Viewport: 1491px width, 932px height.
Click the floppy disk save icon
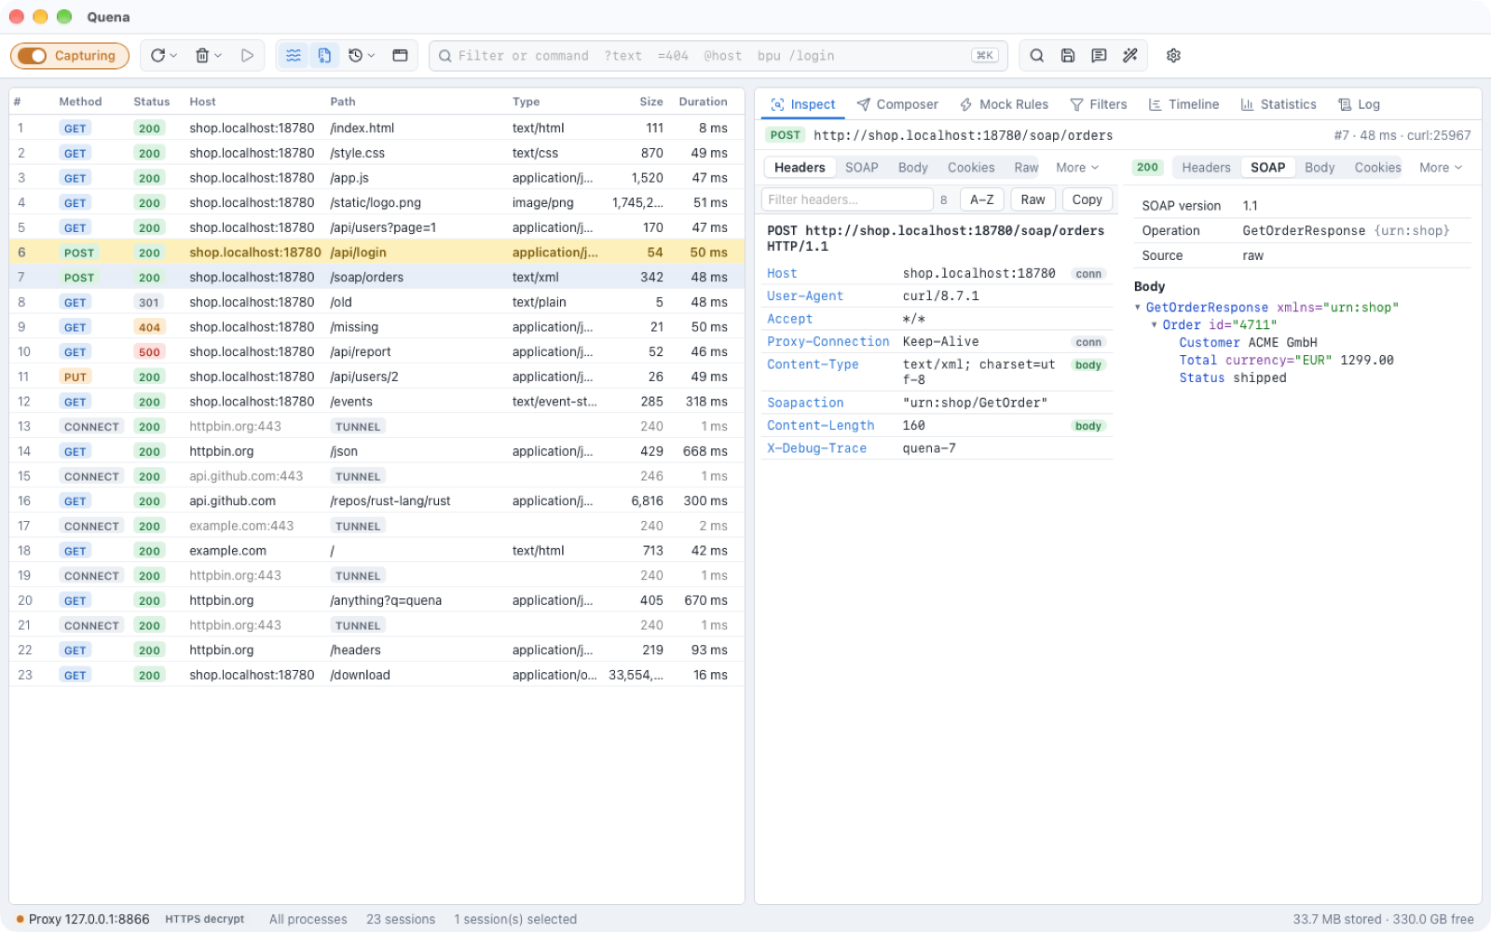(1068, 56)
